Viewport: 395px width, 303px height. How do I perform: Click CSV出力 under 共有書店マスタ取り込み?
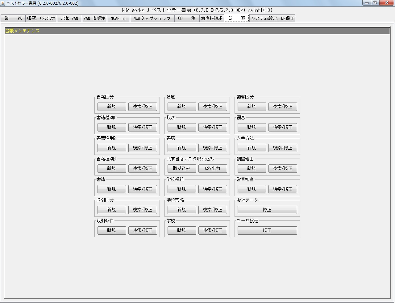(213, 168)
